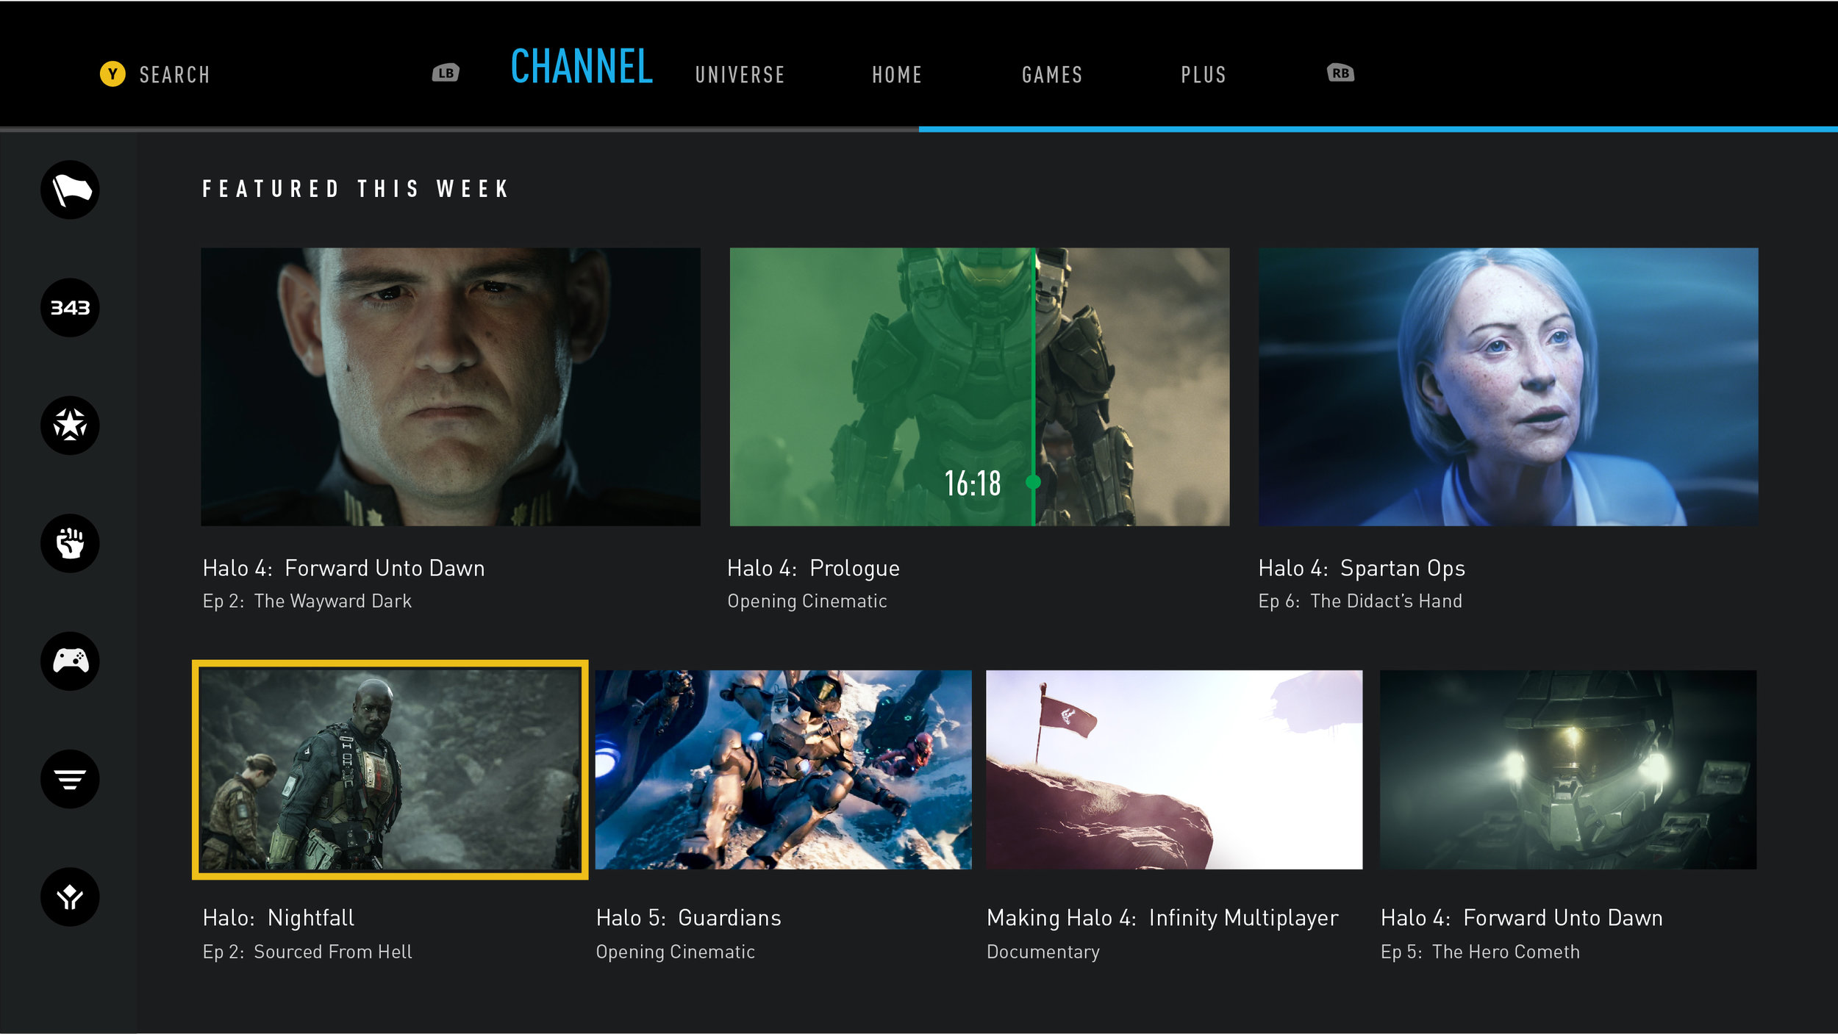Image resolution: width=1838 pixels, height=1034 pixels.
Task: Click the LB bumper icon
Action: pos(446,73)
